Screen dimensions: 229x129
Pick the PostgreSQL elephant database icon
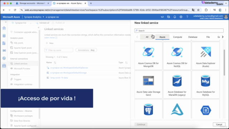[x=148, y=109]
